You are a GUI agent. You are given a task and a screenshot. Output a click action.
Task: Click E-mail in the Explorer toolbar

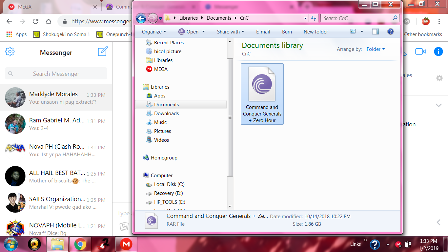tap(263, 32)
